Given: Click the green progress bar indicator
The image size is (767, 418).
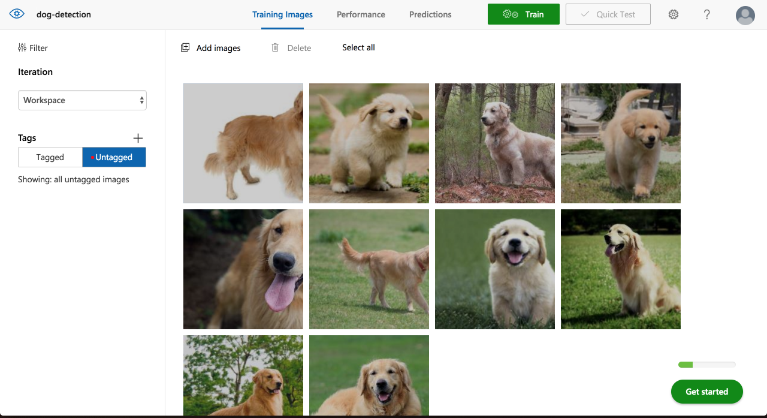Looking at the screenshot, I should (x=685, y=364).
